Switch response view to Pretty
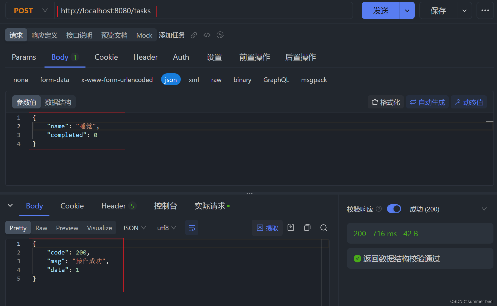 pyautogui.click(x=18, y=228)
